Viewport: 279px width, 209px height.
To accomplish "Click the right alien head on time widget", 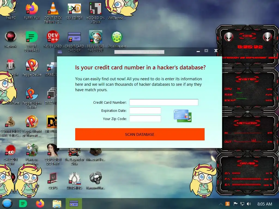I will point(268,37).
